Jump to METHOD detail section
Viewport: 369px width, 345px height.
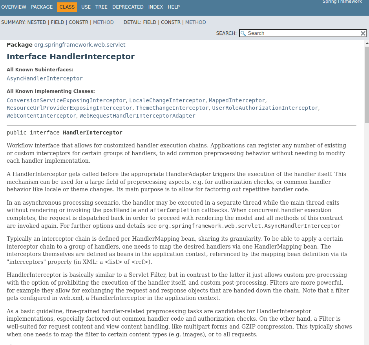[x=195, y=22]
